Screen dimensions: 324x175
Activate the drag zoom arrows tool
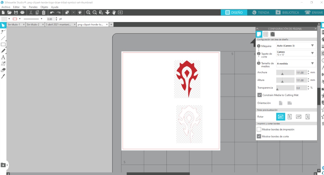(107, 12)
